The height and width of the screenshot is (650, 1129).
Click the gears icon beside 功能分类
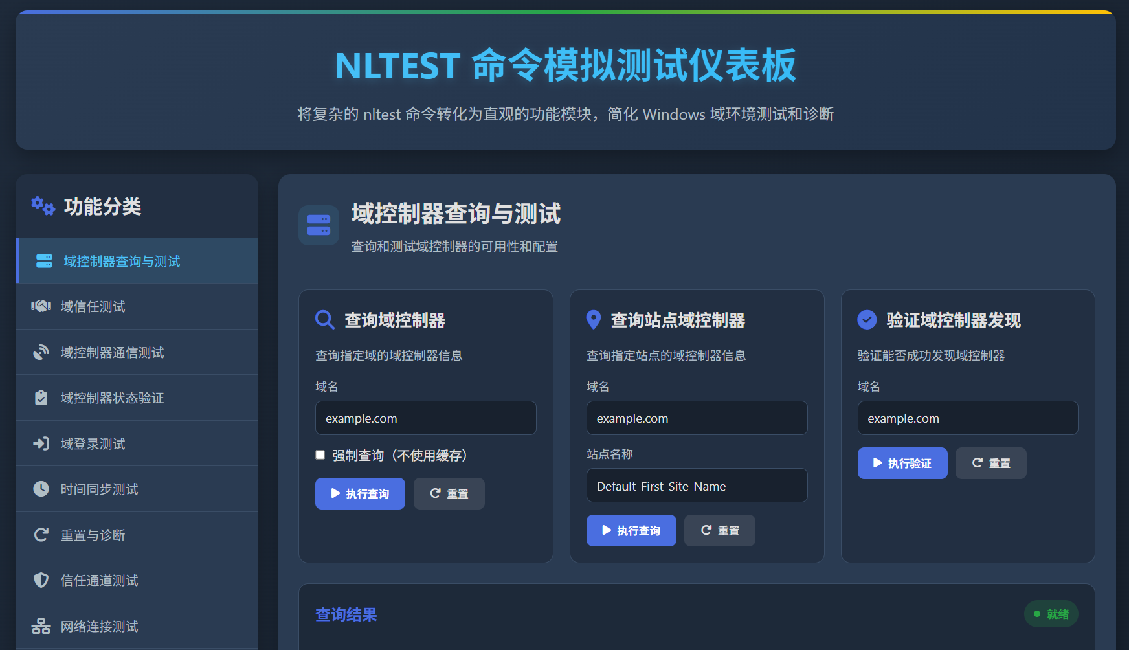tap(43, 207)
